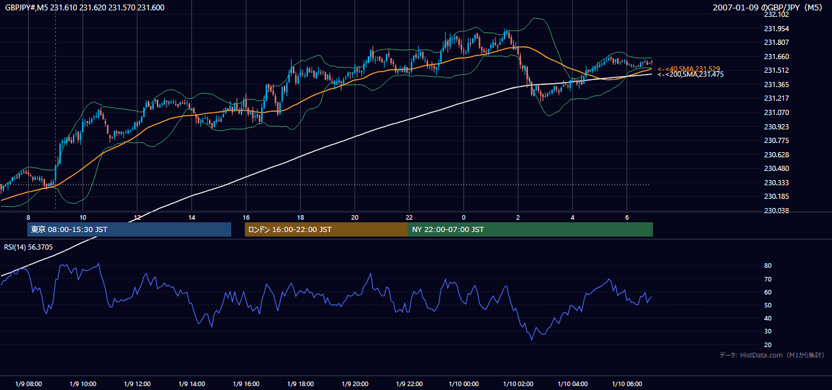Click RSI scale value 30

[x=768, y=331]
